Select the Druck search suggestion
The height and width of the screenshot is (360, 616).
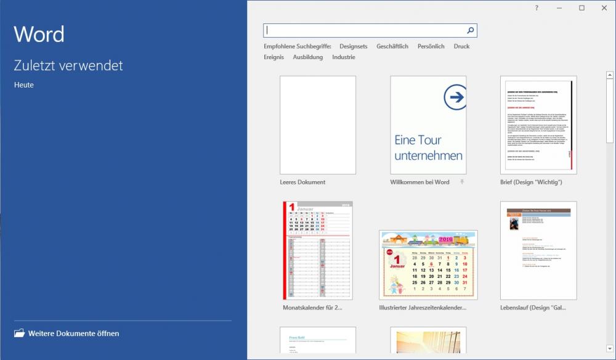(461, 46)
